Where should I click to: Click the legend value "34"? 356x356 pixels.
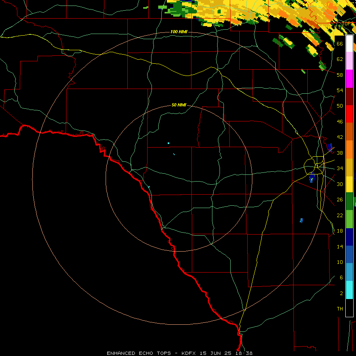[340, 169]
